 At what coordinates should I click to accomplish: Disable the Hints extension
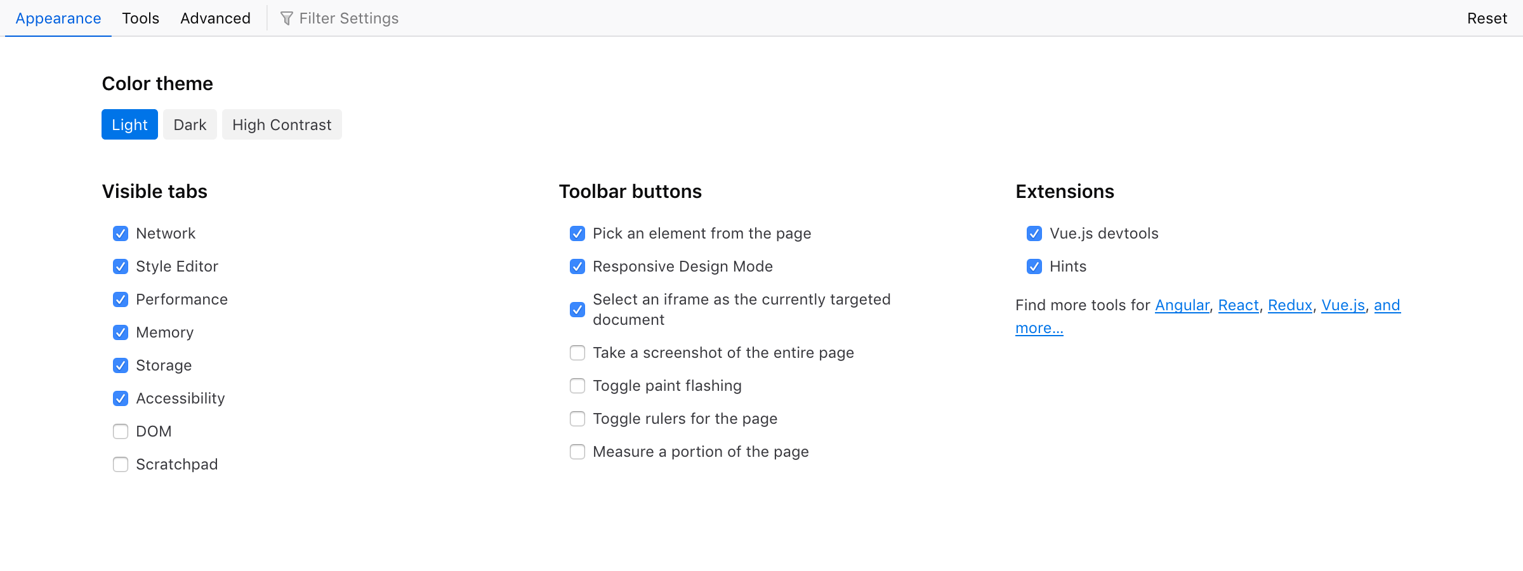tap(1034, 266)
